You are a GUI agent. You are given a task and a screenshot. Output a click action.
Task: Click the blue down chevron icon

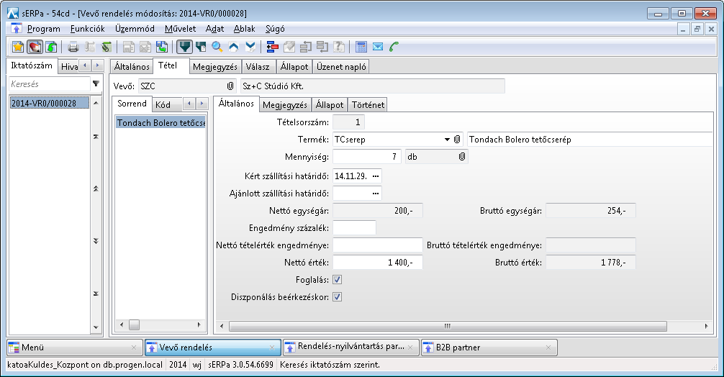pyautogui.click(x=250, y=47)
